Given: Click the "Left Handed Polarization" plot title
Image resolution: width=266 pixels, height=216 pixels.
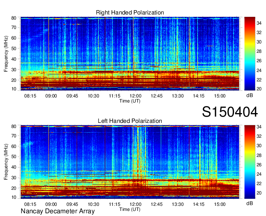Looking at the screenshot, I should [x=130, y=121].
